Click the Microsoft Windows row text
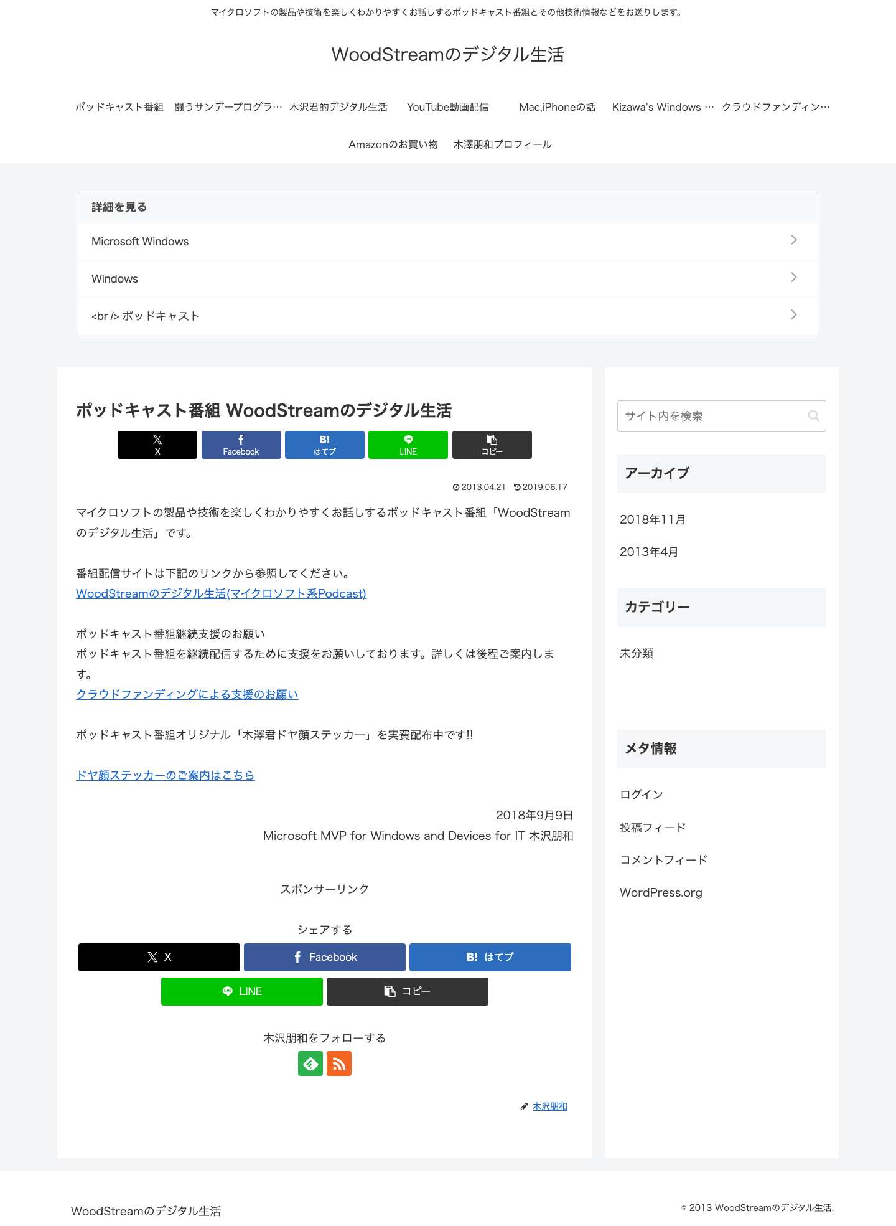 click(x=140, y=242)
